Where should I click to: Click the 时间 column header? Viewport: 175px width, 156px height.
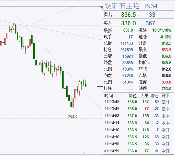coord(108,96)
